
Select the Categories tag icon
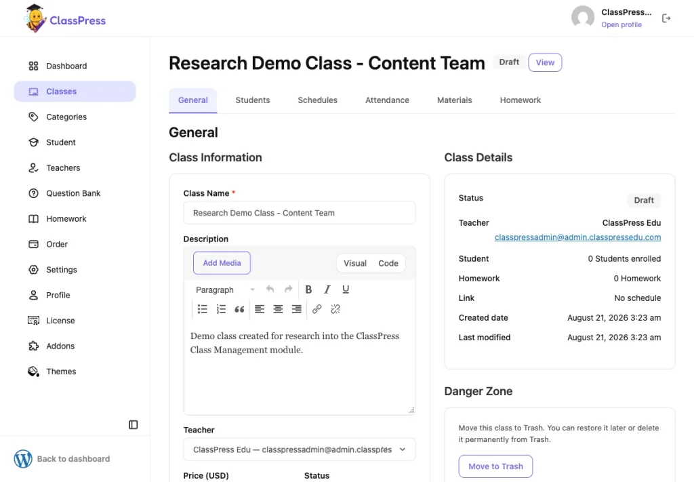click(x=33, y=117)
